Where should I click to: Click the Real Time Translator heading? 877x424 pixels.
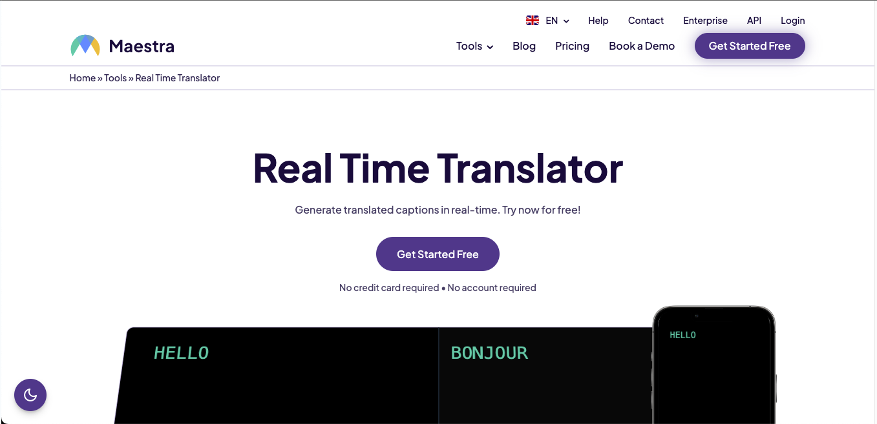438,168
